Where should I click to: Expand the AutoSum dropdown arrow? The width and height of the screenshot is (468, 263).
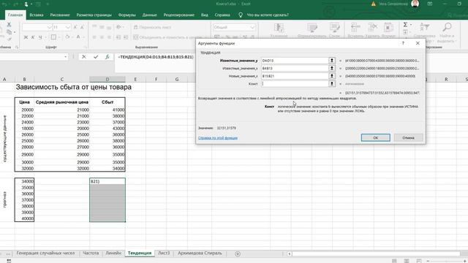[411, 25]
